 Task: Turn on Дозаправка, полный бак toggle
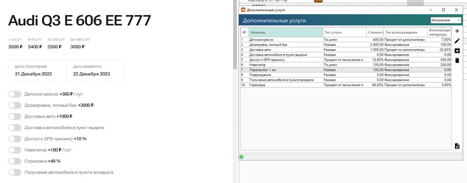pos(15,105)
